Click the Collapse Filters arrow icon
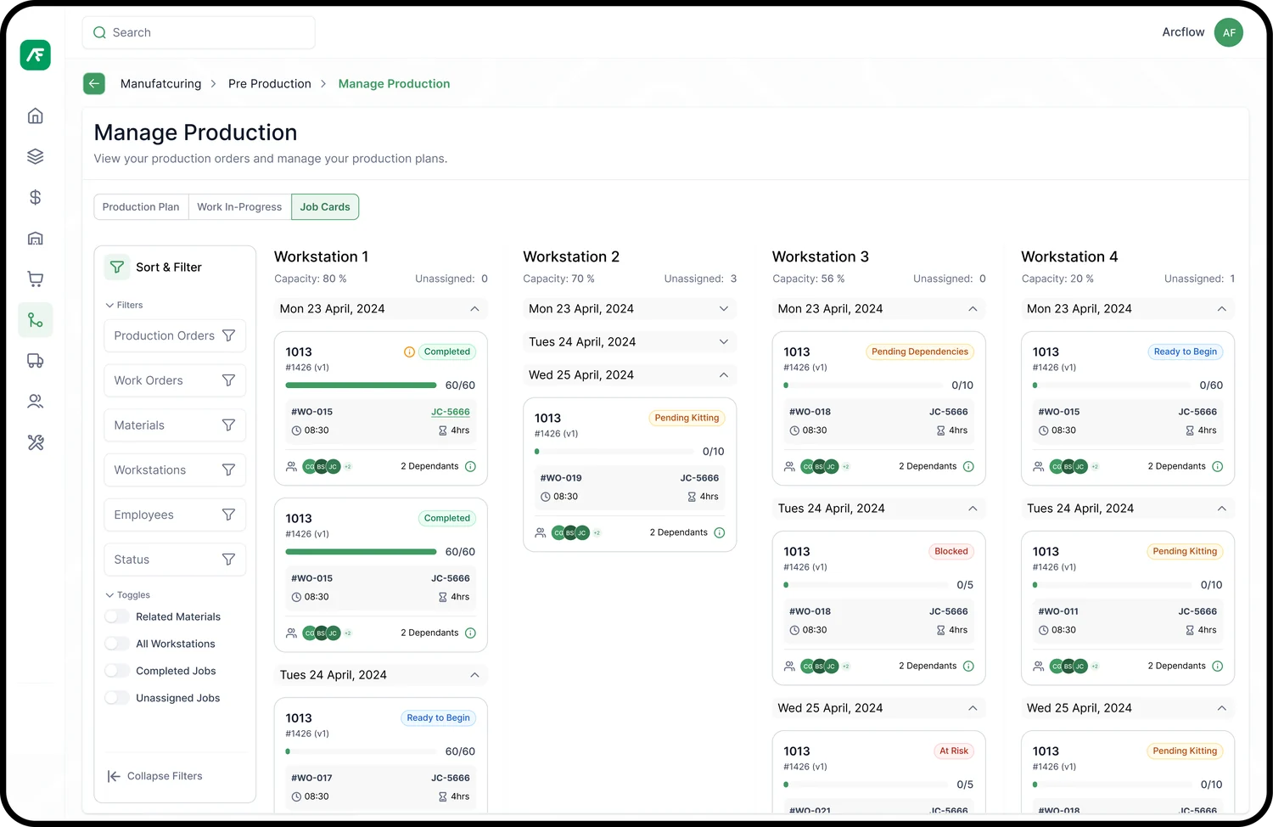The image size is (1273, 827). 114,776
